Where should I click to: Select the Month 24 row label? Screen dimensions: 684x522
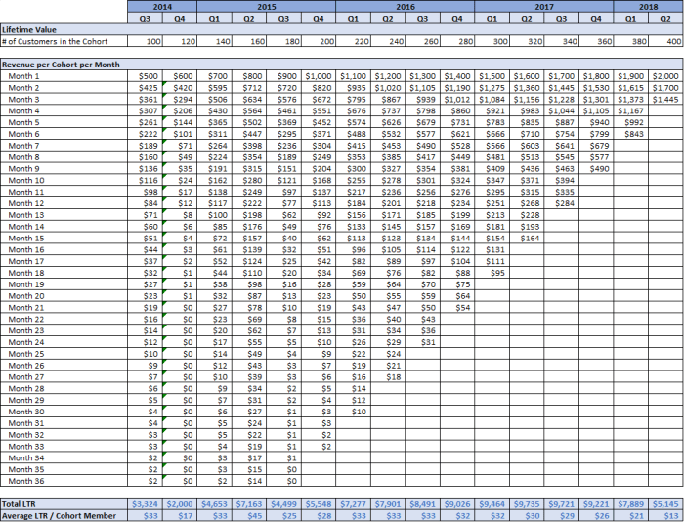click(27, 342)
